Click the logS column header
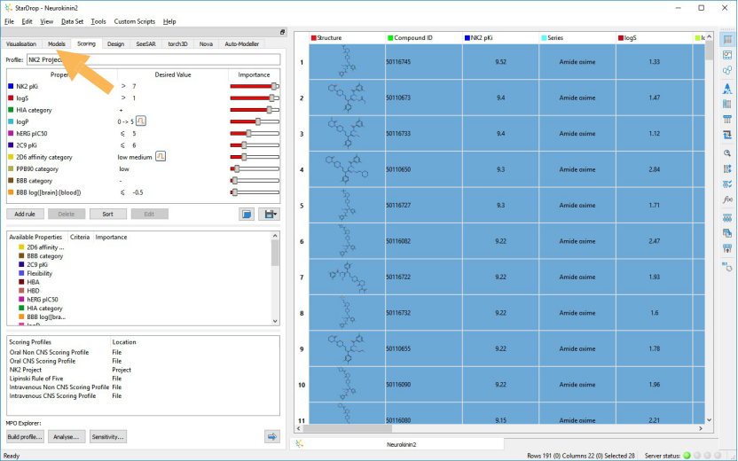The height and width of the screenshot is (461, 738). (x=654, y=37)
